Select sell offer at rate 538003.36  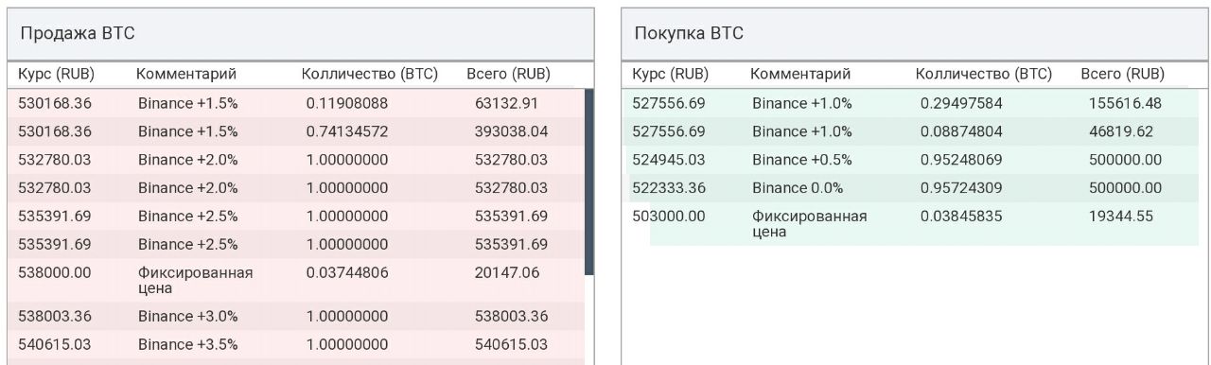click(296, 316)
